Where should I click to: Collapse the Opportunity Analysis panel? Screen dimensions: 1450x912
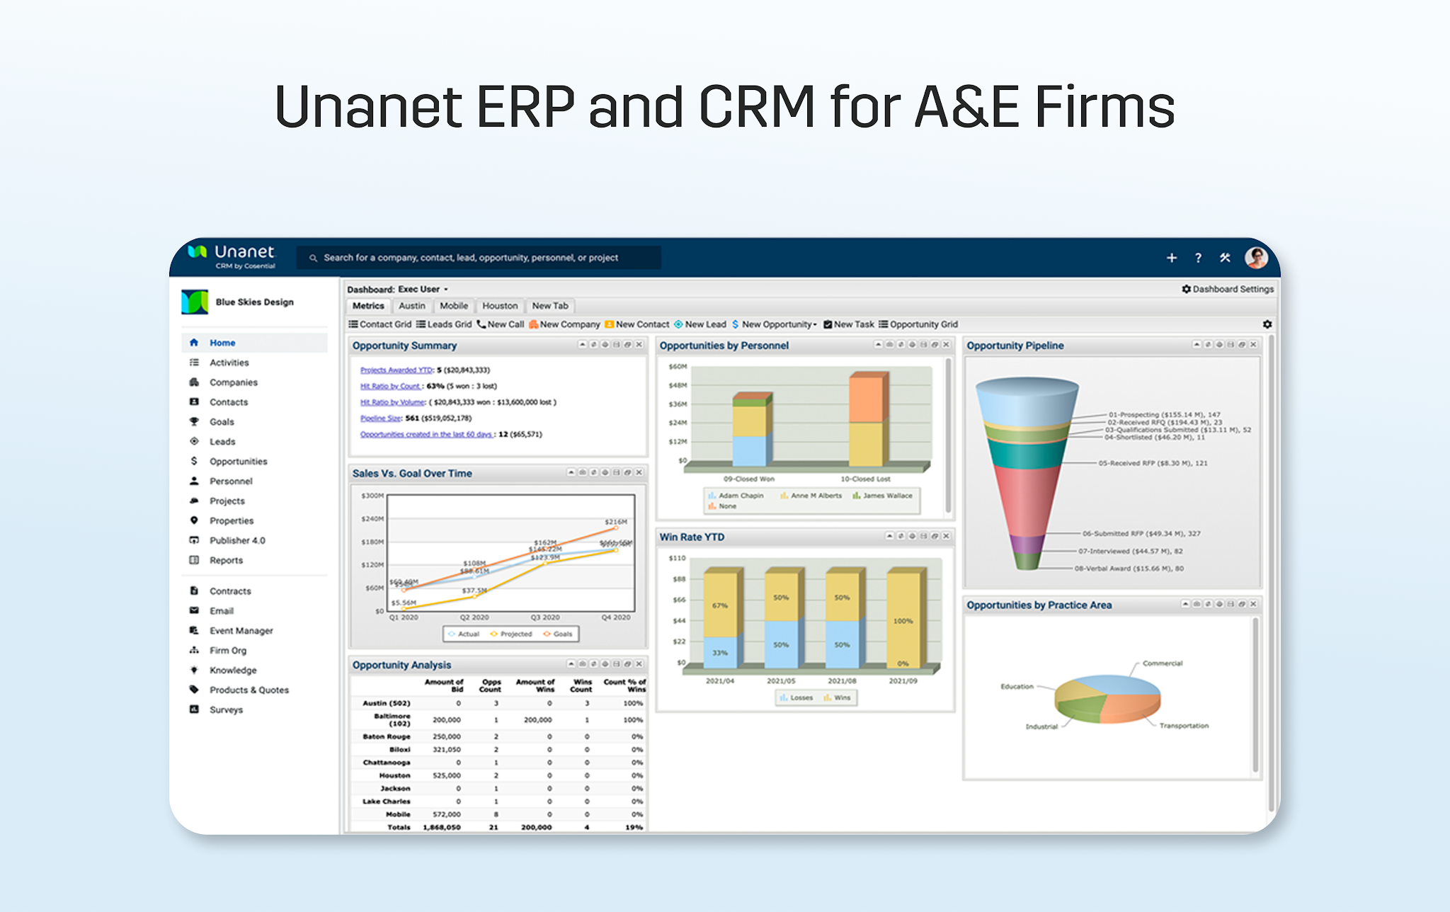click(x=571, y=664)
